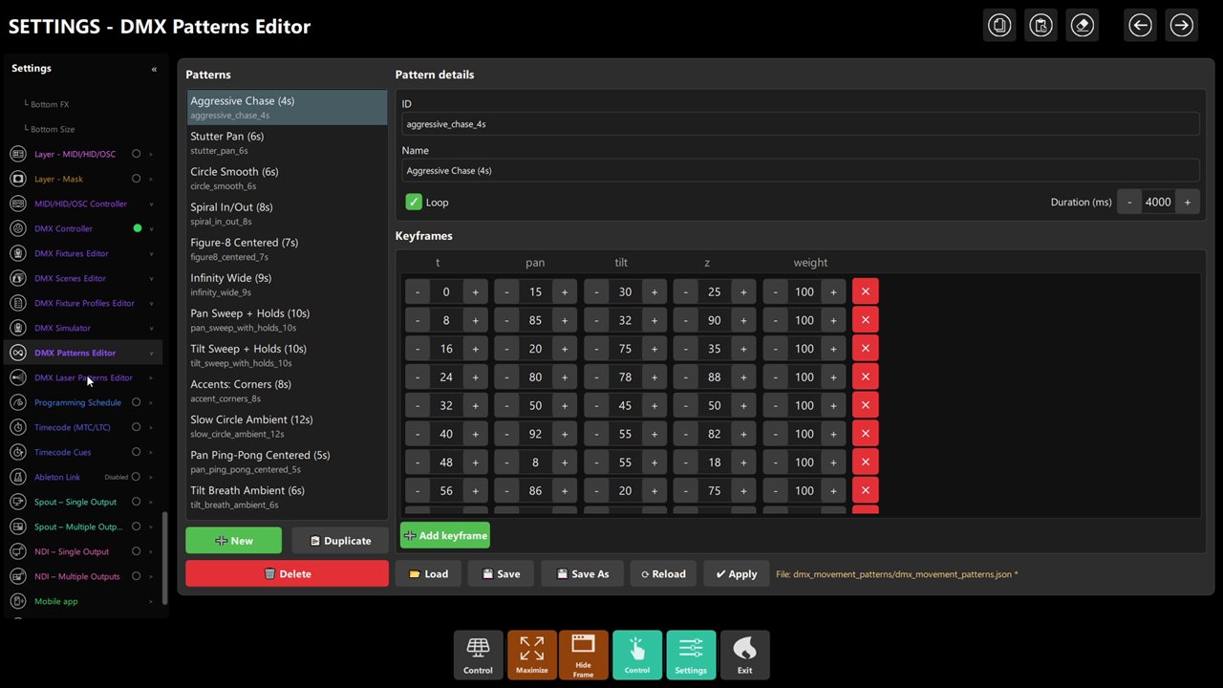
Task: Click the Programming Schedule sidebar icon
Action: (17, 402)
